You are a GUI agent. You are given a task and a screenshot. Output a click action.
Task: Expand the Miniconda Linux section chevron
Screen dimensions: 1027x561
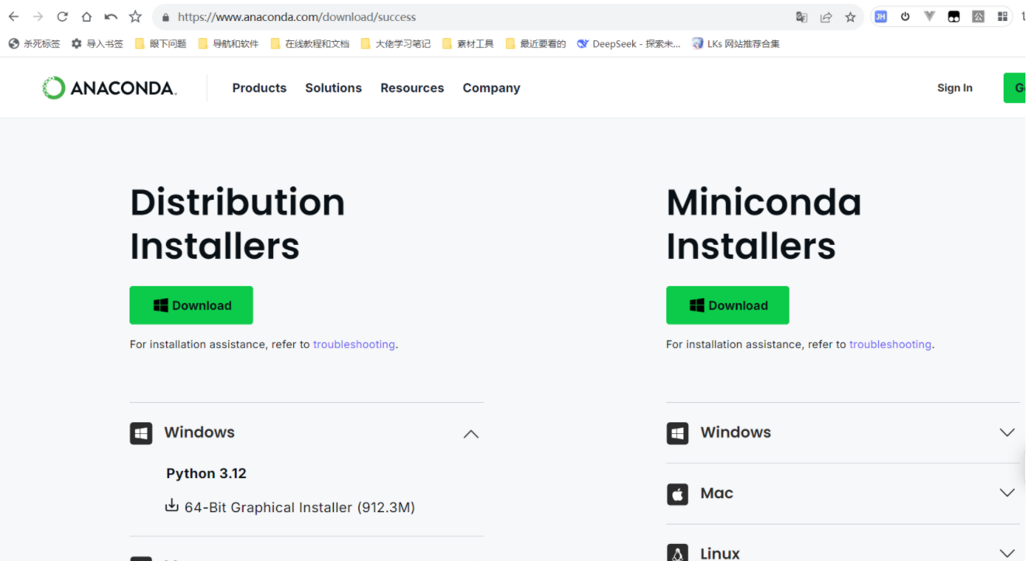(x=1007, y=552)
